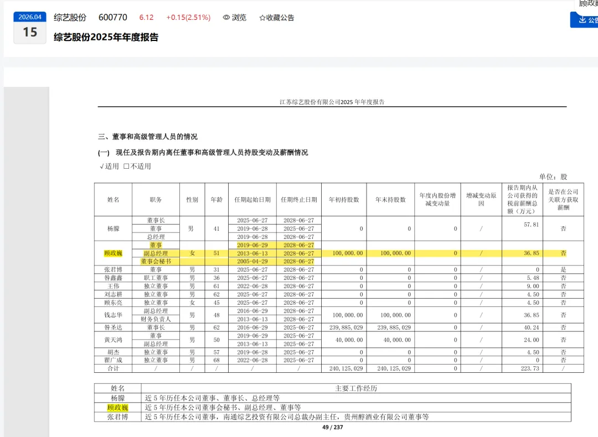Click the text 近5年历任本公司董事会秘书、副总经理、董事等

click(x=223, y=408)
